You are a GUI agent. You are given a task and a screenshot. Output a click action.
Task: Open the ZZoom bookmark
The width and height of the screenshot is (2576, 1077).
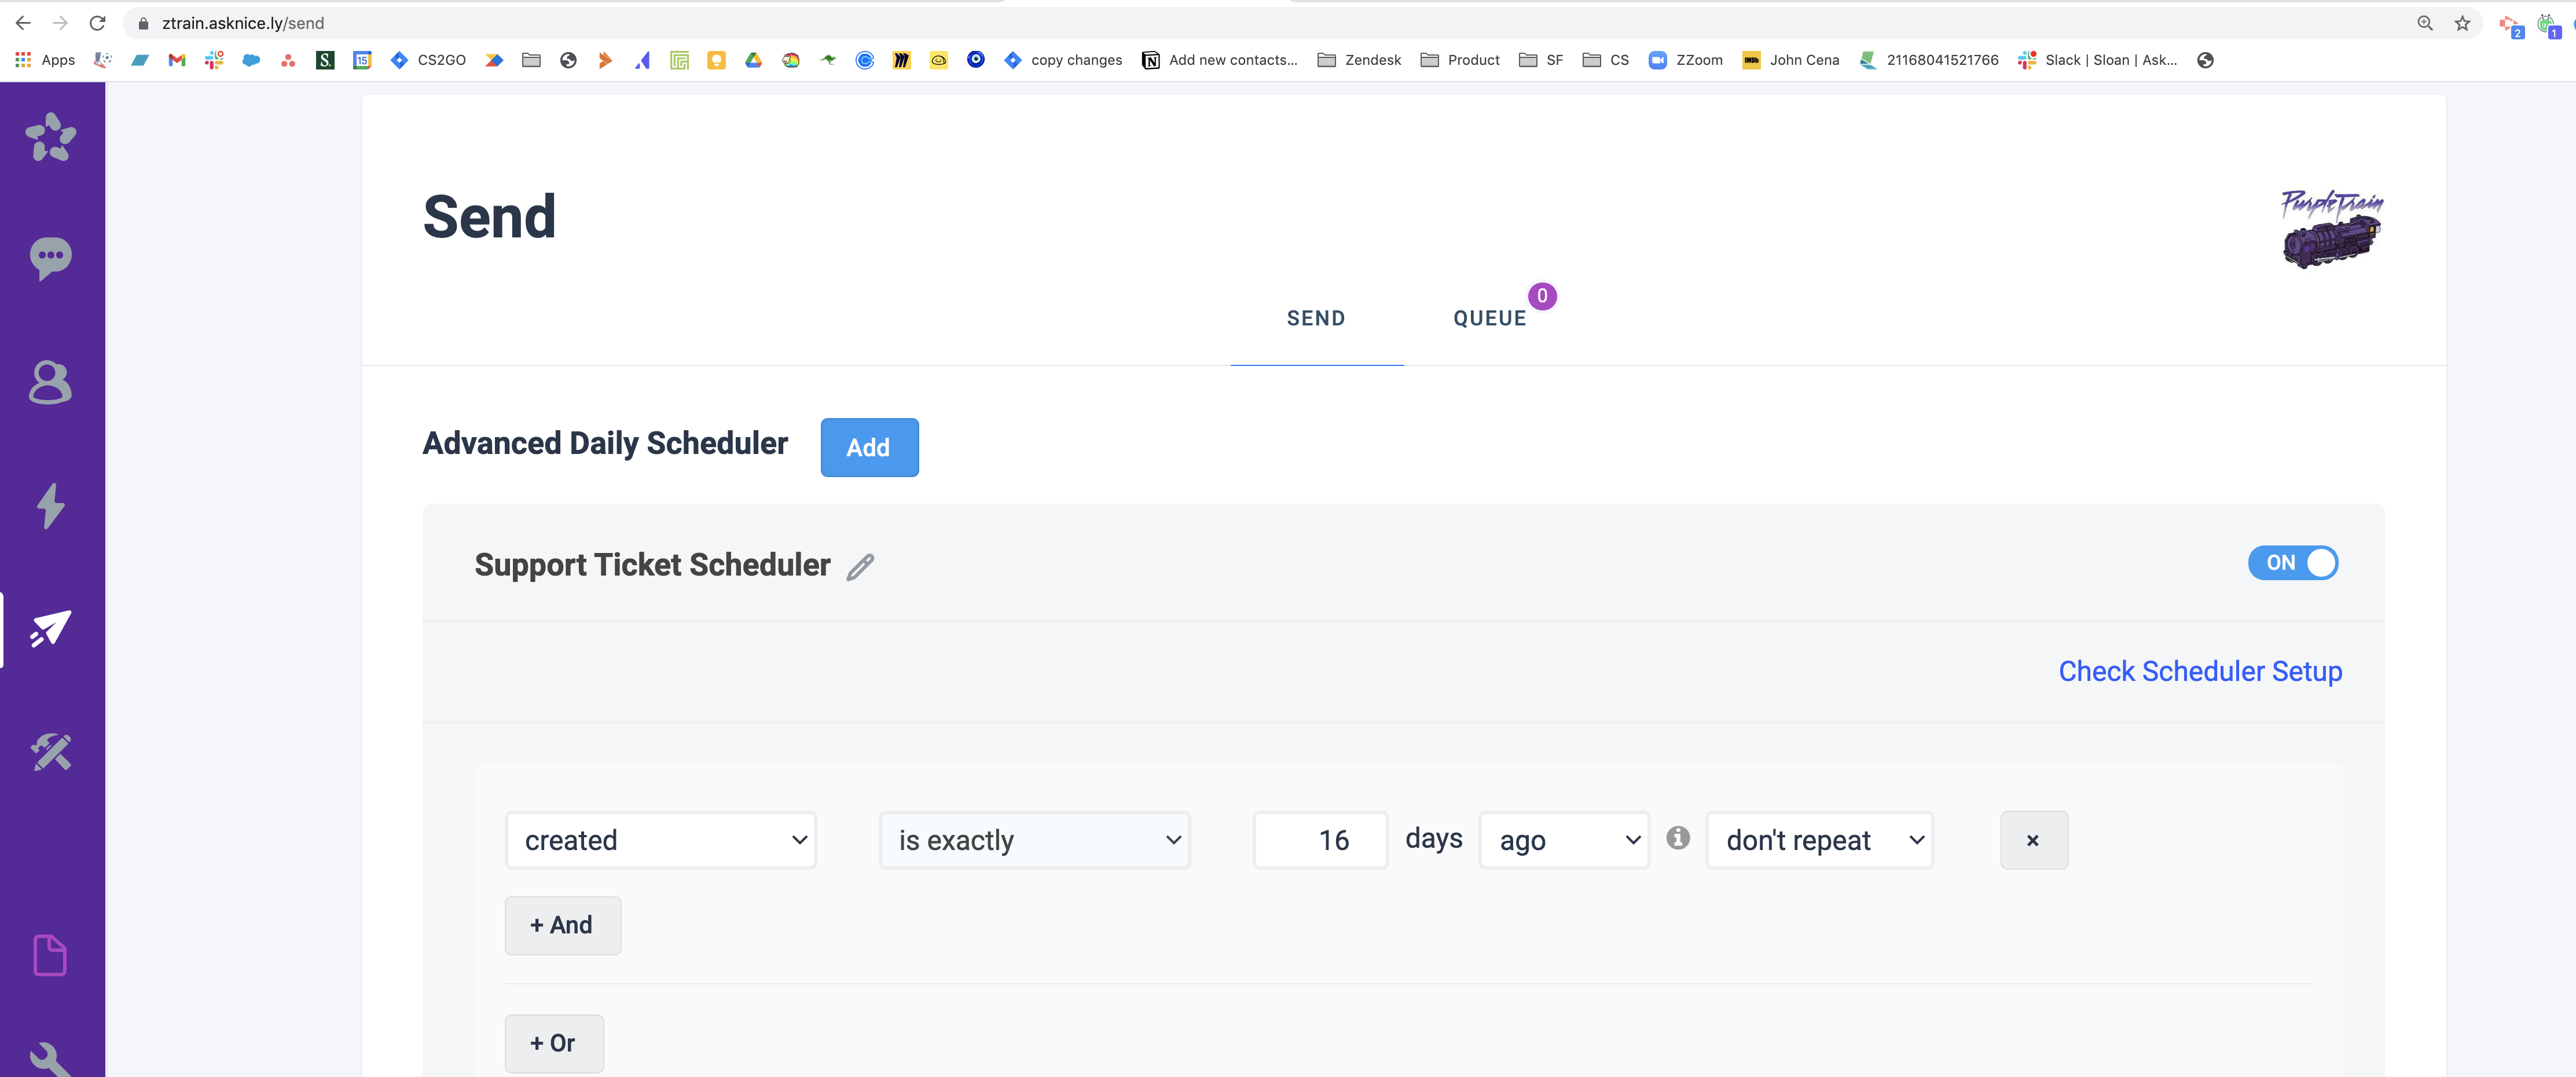[1685, 60]
